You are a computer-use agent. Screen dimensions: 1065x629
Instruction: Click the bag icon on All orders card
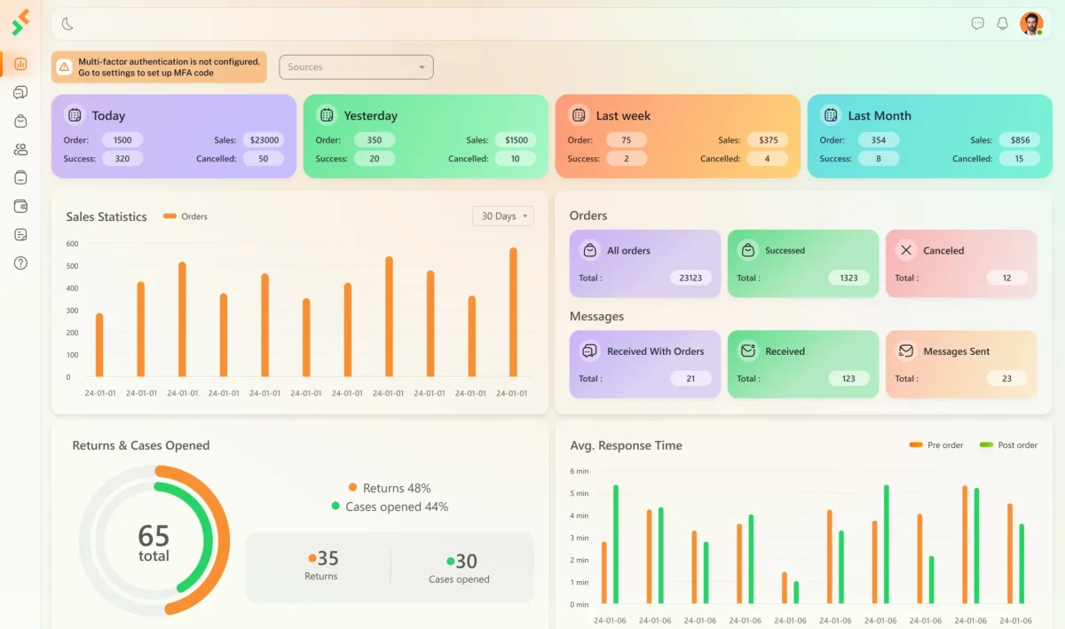(590, 250)
